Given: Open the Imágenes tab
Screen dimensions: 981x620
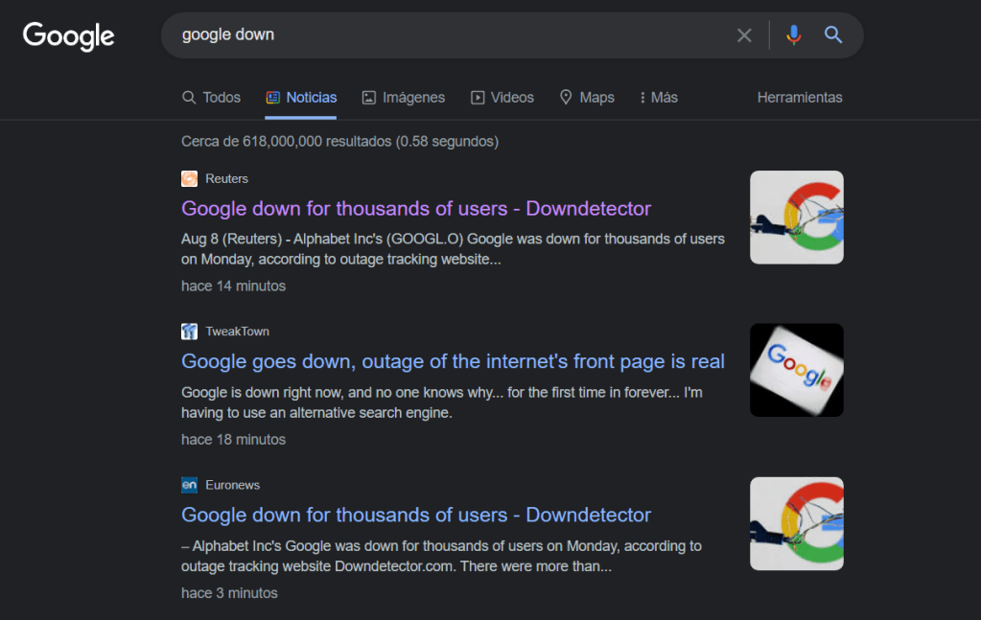Looking at the screenshot, I should point(403,98).
